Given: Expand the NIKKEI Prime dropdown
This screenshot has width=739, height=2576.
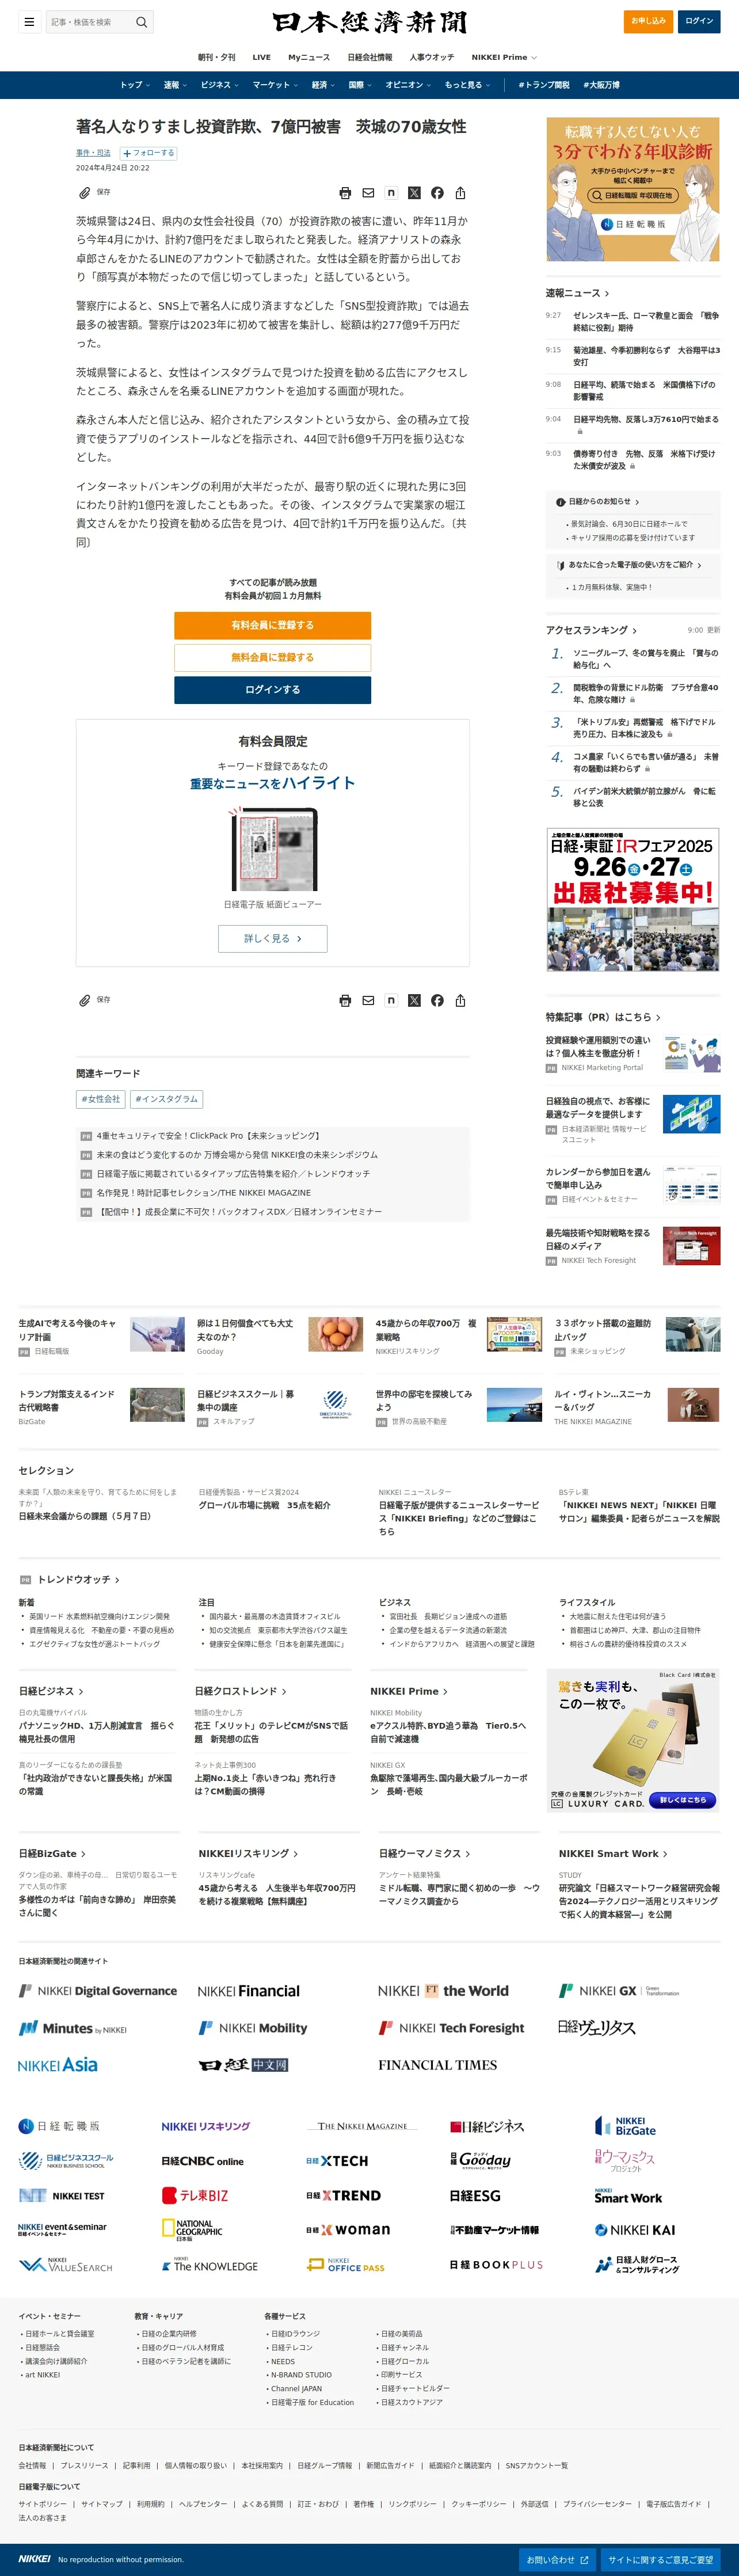Looking at the screenshot, I should tap(504, 57).
